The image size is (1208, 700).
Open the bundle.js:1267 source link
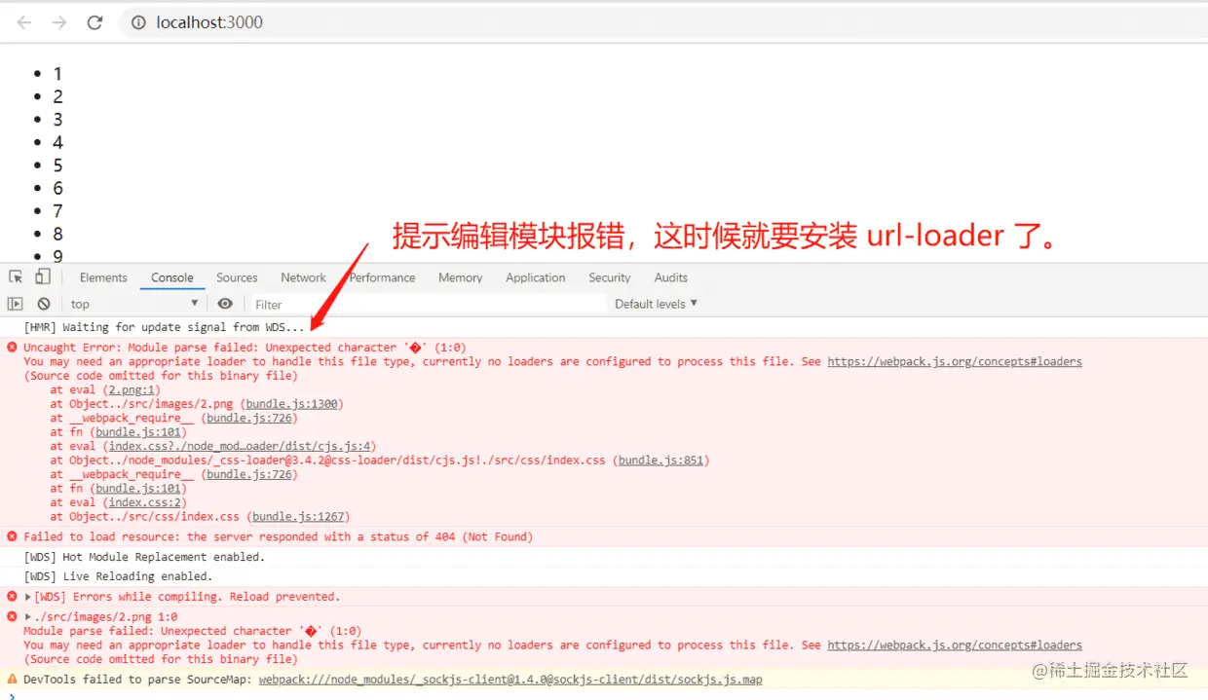pos(298,517)
